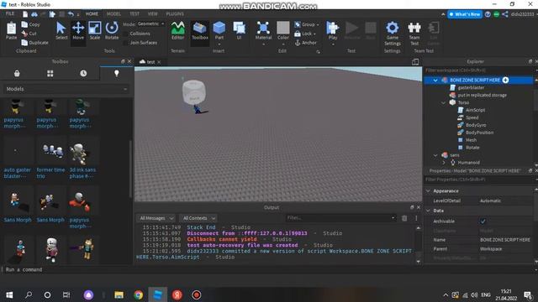This screenshot has width=538, height=302.
Task: Click the What's New button
Action: (465, 14)
